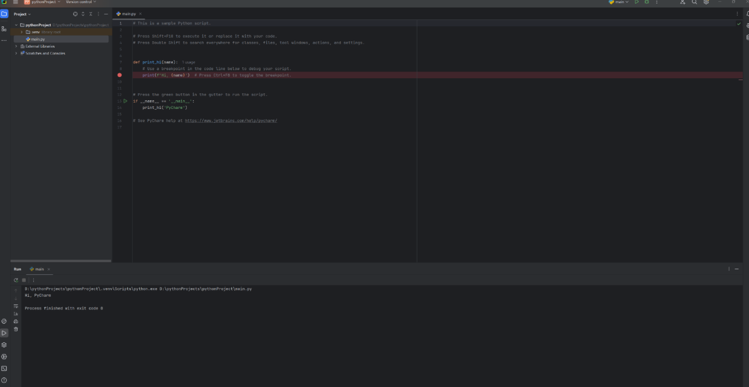
Task: Open Search Everywhere magnifier icon
Action: click(x=694, y=3)
